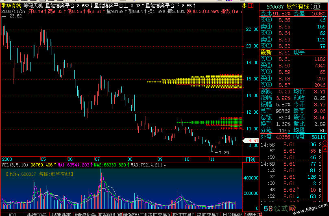
Task: Select the :48 trade tick at 8.62
Action: click(x=291, y=190)
